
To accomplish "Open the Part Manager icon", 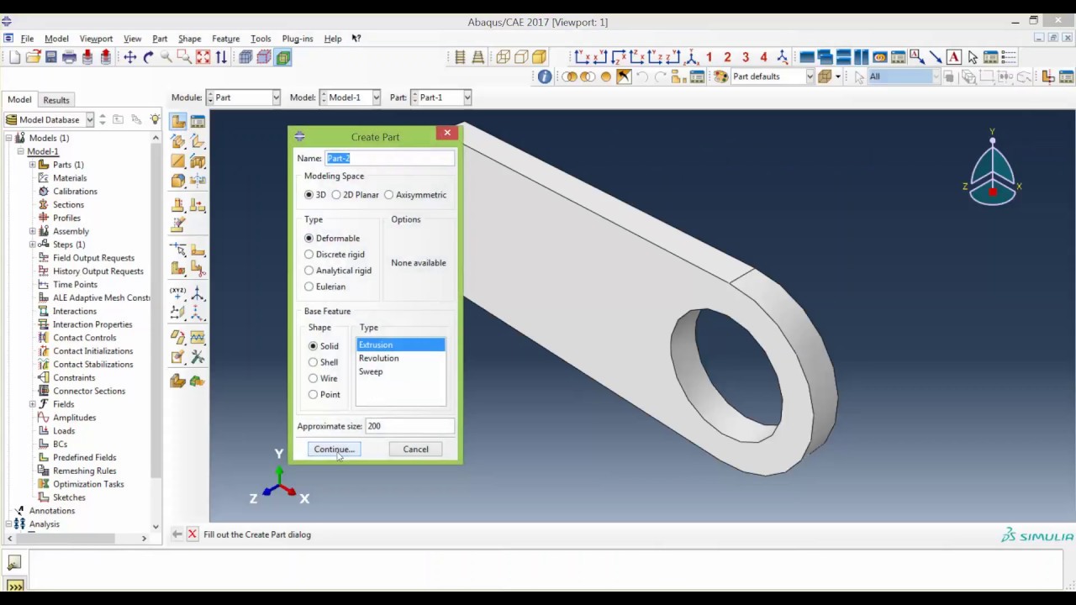I will (x=198, y=121).
